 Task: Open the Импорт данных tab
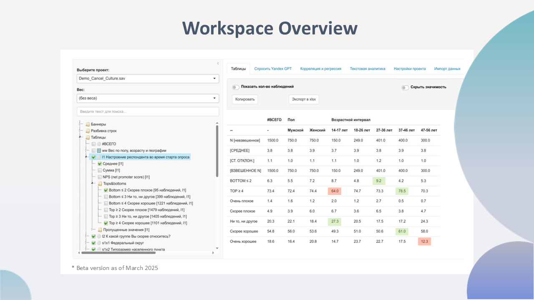point(447,69)
